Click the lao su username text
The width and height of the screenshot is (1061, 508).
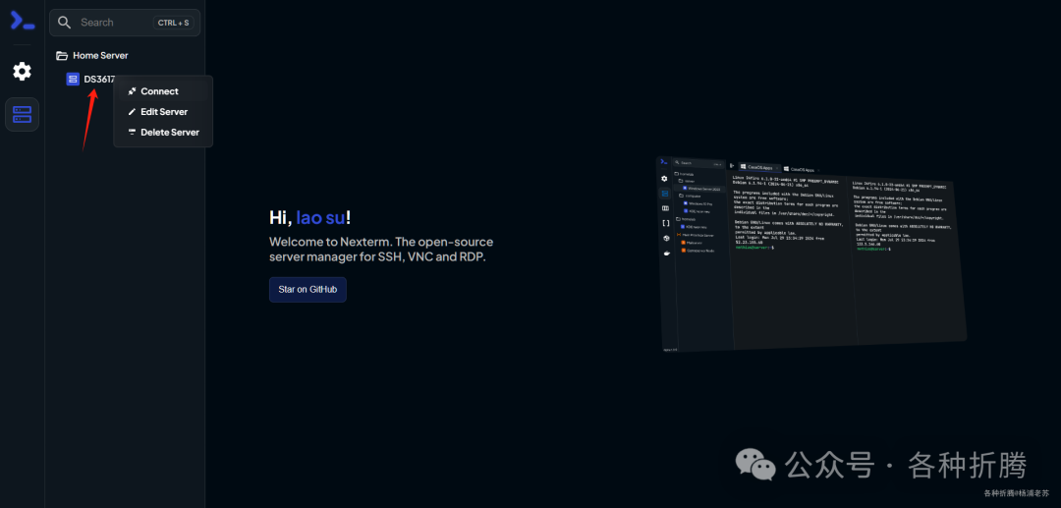(320, 217)
